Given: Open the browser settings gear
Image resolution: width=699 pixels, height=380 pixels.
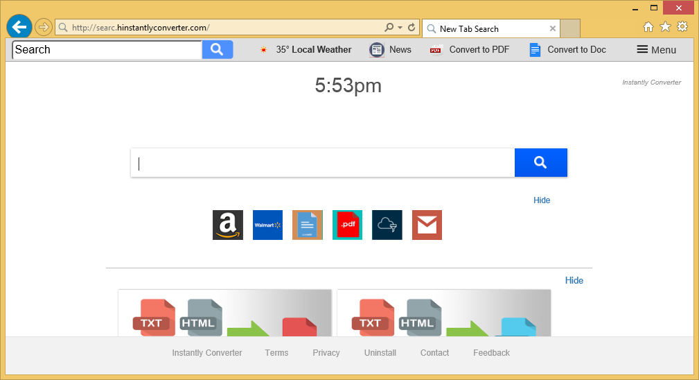Looking at the screenshot, I should (682, 27).
